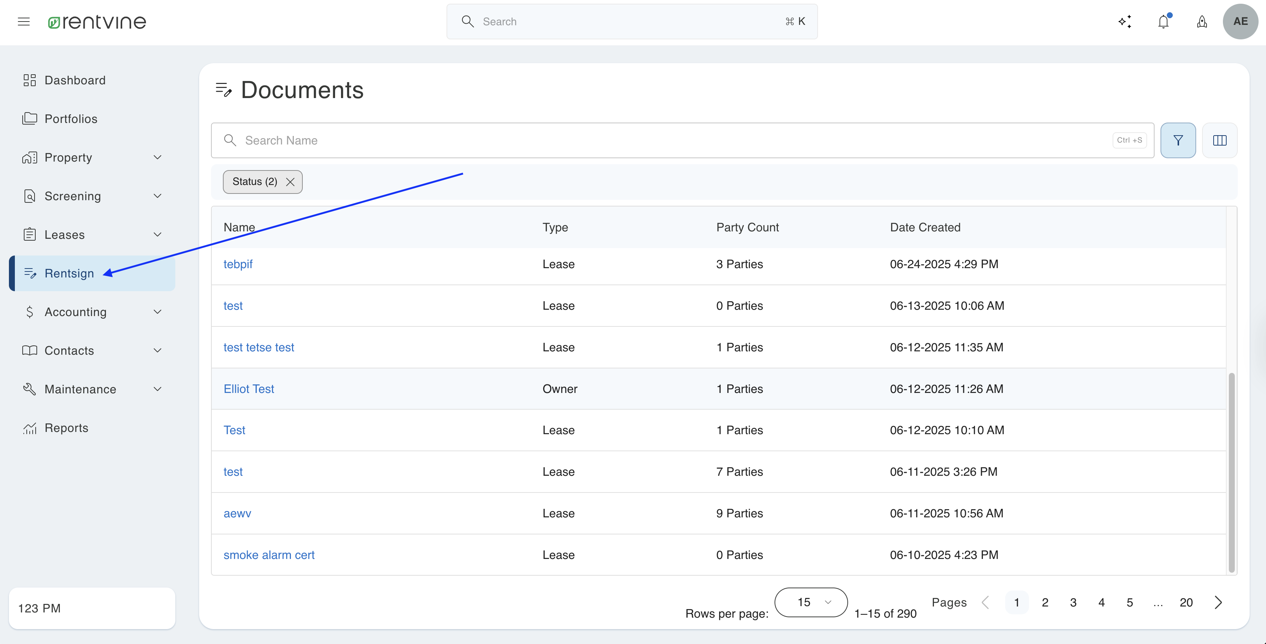Sort by the Party Count column header
Viewport: 1266px width, 644px height.
pos(747,227)
